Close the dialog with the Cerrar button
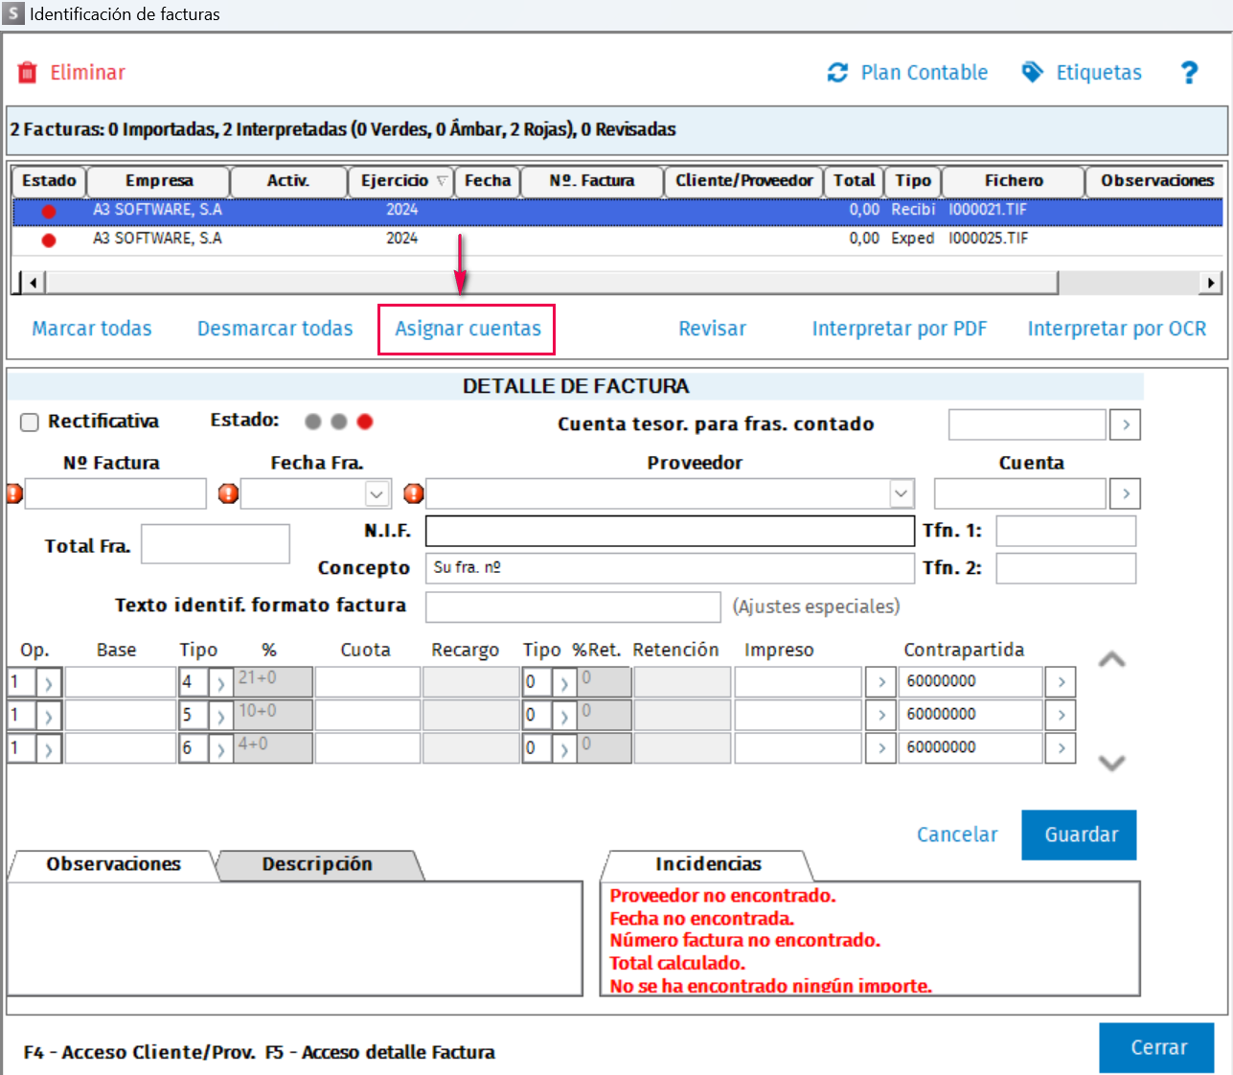 (x=1157, y=1047)
